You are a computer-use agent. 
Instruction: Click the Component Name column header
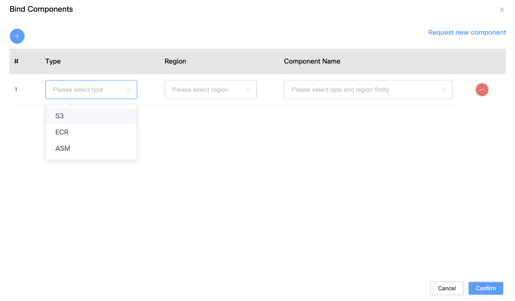click(312, 61)
